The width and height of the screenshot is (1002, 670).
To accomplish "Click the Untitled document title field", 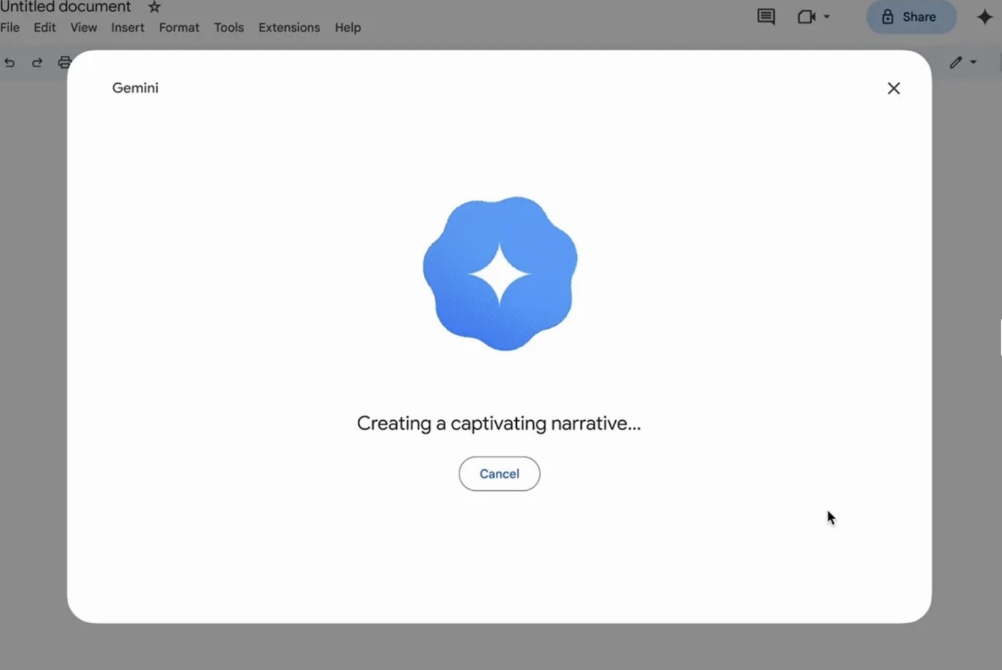I will pos(66,8).
